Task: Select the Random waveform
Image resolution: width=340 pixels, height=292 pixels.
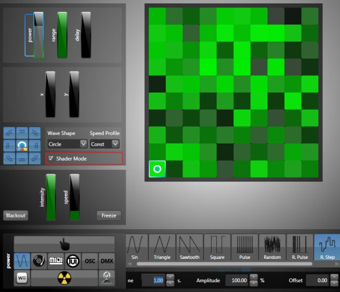Action: click(x=272, y=247)
